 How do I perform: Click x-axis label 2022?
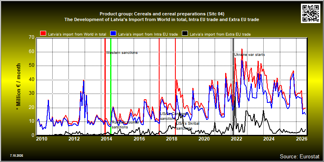pyautogui.click(x=237, y=139)
